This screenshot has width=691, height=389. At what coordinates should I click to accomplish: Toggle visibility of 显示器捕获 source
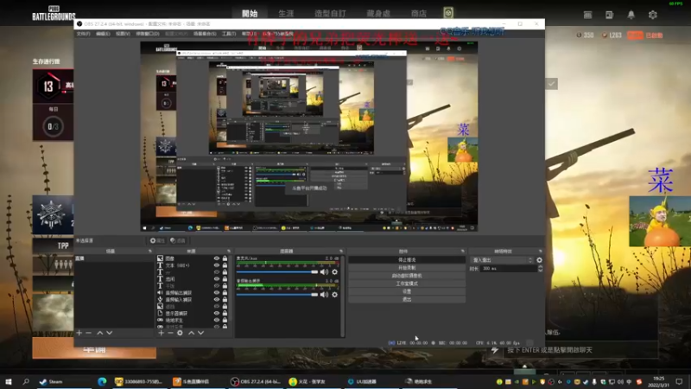217,313
